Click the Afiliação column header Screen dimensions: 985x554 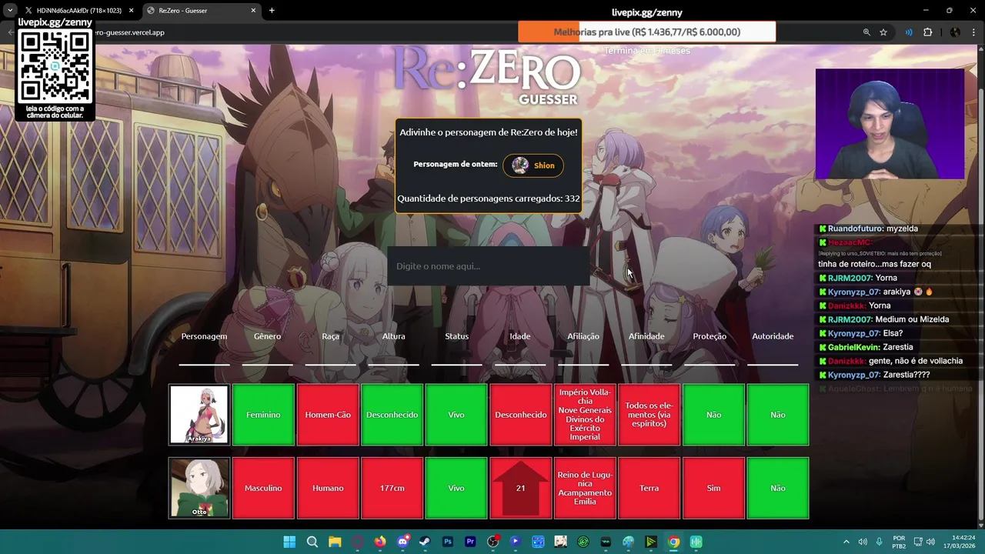tap(583, 336)
